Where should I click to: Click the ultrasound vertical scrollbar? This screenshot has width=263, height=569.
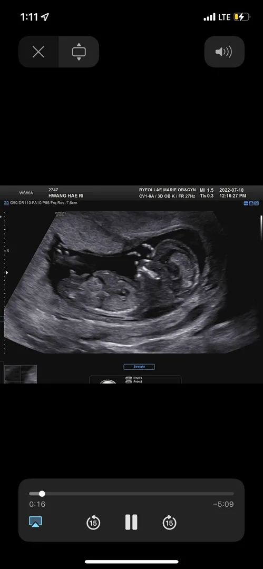click(261, 229)
